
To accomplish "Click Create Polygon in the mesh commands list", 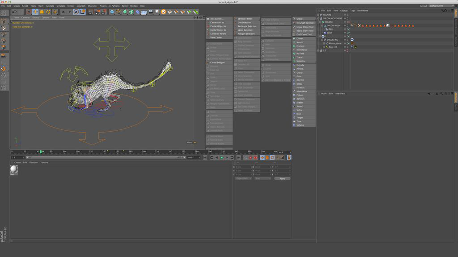I will [217, 62].
